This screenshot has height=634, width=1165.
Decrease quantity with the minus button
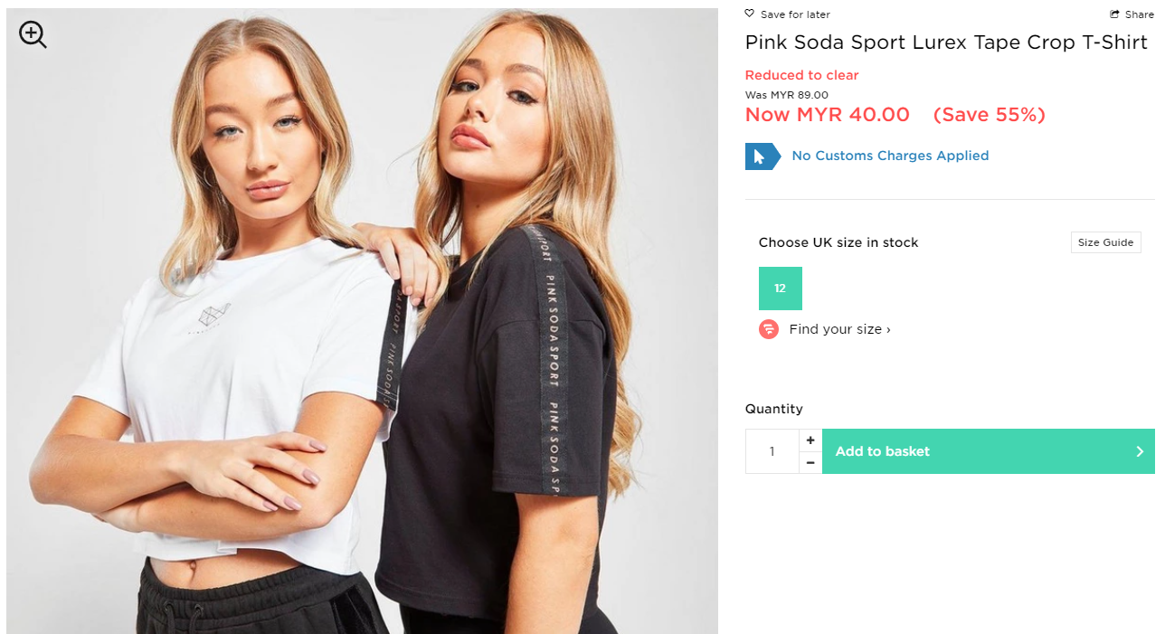click(810, 462)
